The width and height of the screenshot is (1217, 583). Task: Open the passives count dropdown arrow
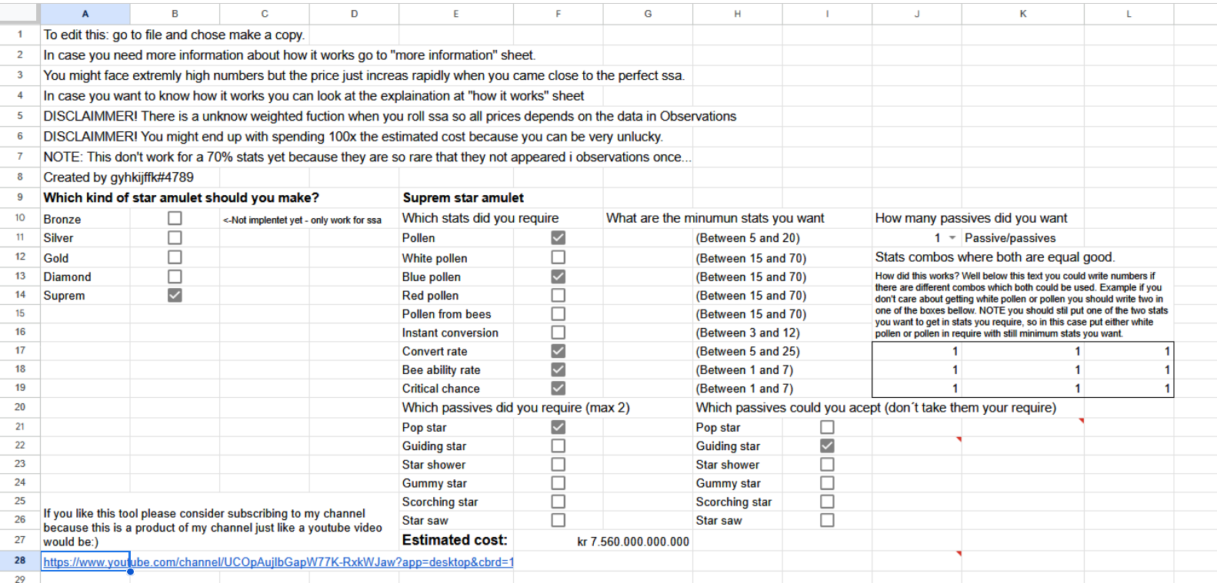952,238
